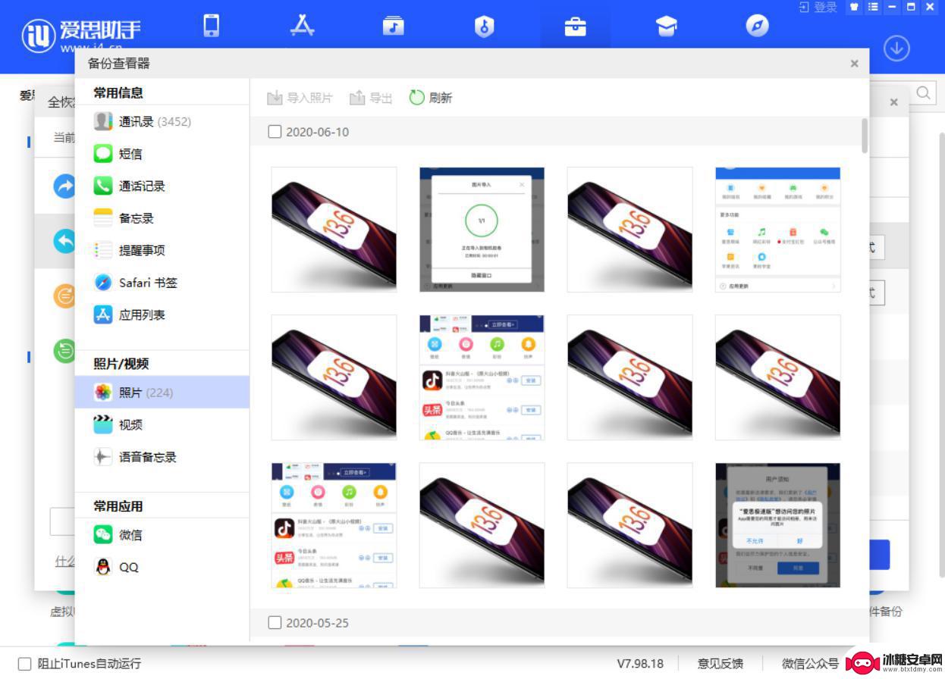Screen dimensions: 945x679
Task: Open 视频 videos category
Action: point(162,424)
